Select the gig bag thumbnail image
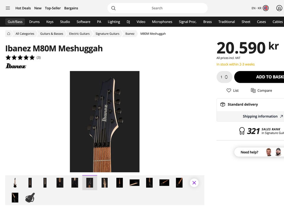This screenshot has height=210, width=284. point(30,198)
